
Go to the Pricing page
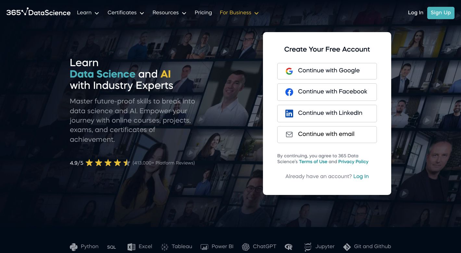203,13
